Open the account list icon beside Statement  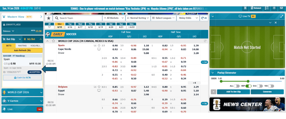pos(267,8)
